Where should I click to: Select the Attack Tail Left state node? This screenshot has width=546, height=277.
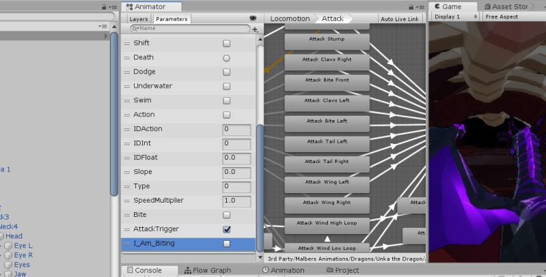point(327,144)
